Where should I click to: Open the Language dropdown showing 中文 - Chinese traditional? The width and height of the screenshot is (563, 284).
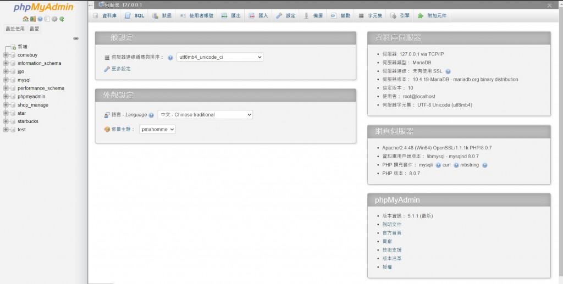(205, 114)
